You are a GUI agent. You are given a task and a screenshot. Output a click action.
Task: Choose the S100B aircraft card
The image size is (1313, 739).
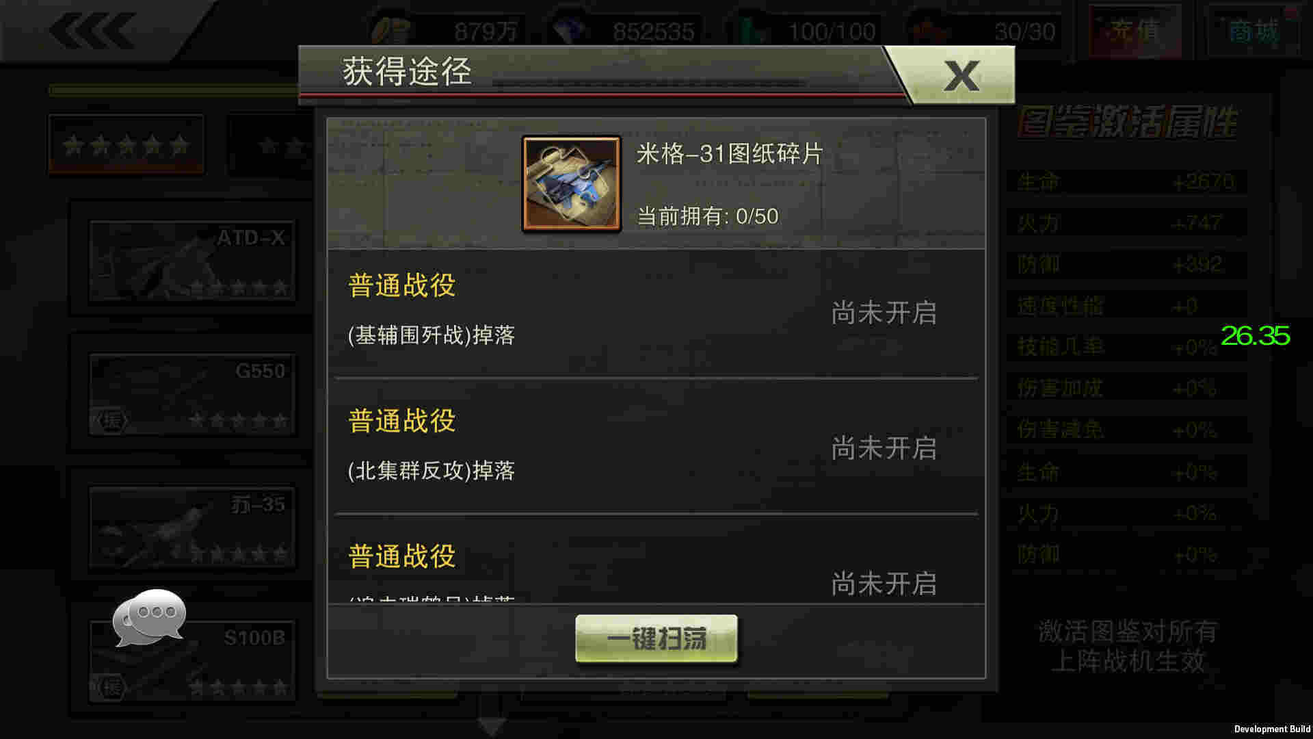coord(192,661)
